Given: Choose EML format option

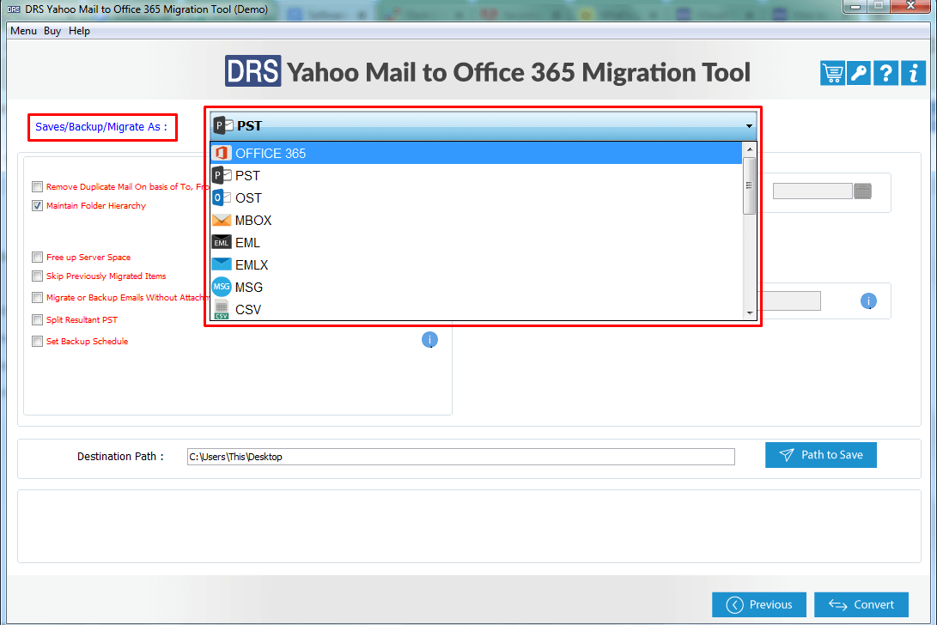Looking at the screenshot, I should 477,243.
